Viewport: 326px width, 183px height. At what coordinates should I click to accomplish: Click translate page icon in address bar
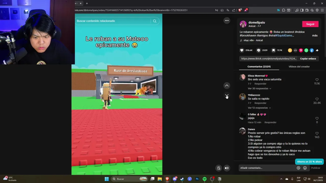pyautogui.click(x=228, y=10)
